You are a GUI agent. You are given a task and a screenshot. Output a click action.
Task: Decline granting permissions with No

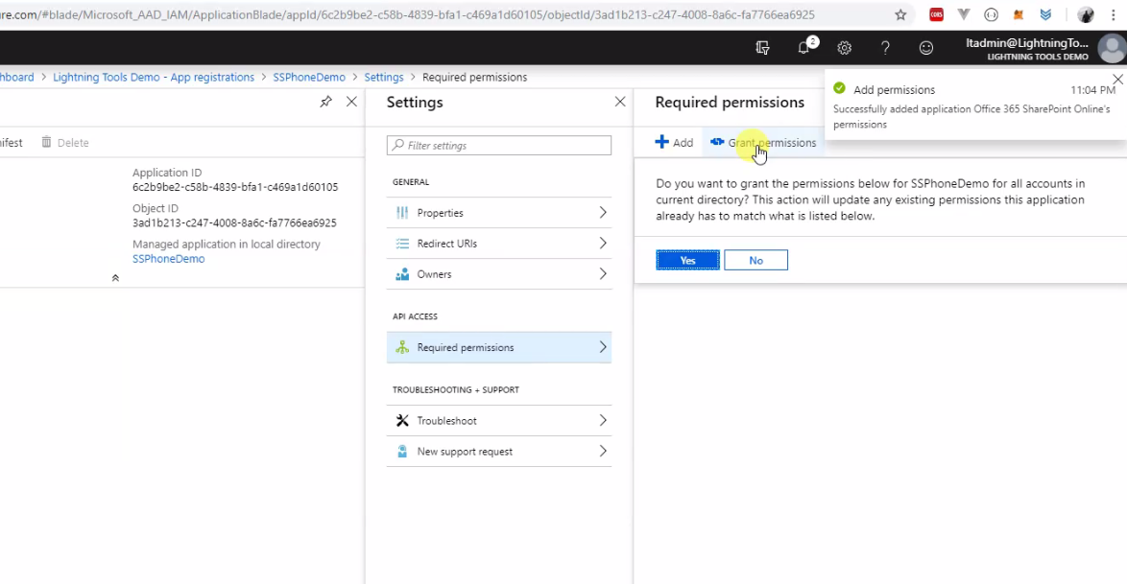pyautogui.click(x=756, y=260)
